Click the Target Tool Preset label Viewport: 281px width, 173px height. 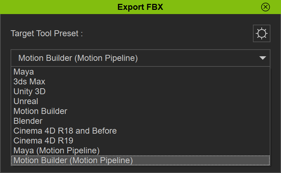coord(47,34)
